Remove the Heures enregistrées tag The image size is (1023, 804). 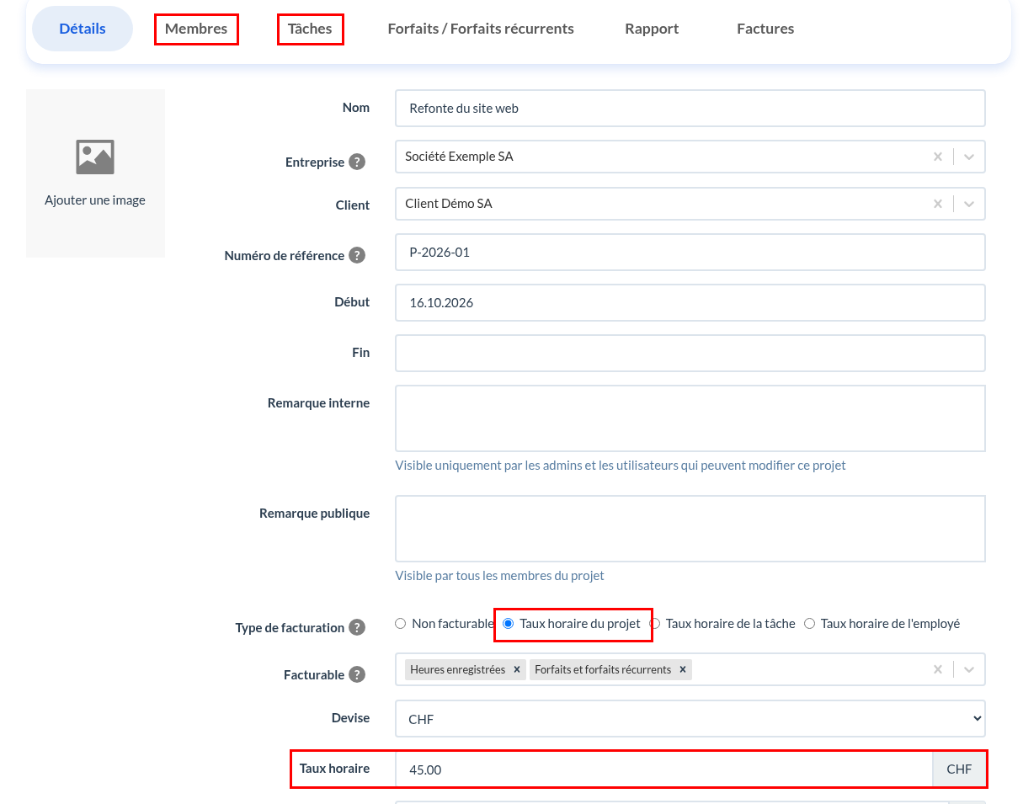point(517,669)
